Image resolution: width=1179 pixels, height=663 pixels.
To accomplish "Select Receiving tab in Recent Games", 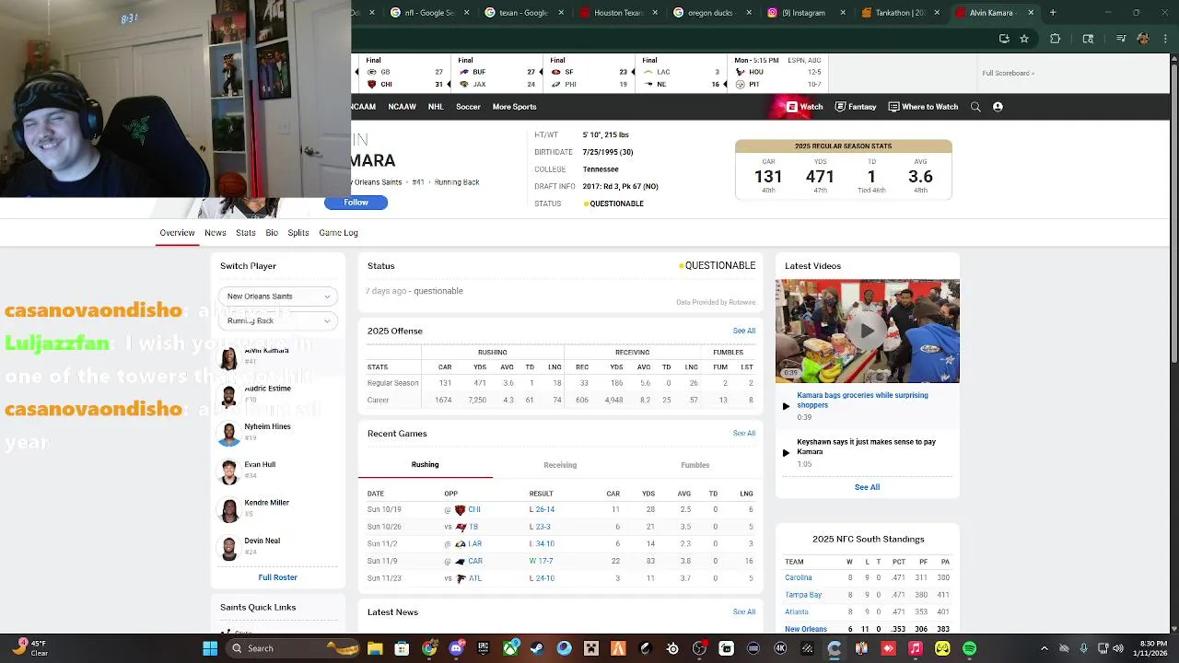I will pyautogui.click(x=560, y=465).
